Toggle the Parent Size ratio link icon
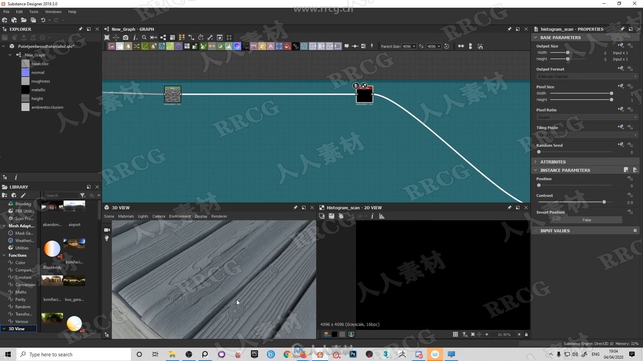The image size is (643, 361). 421,46
